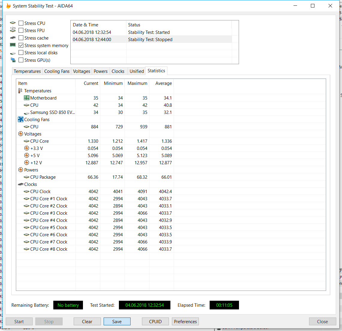342x331 pixels.
Task: Maximize the System Stability Test window
Action: coord(313,6)
